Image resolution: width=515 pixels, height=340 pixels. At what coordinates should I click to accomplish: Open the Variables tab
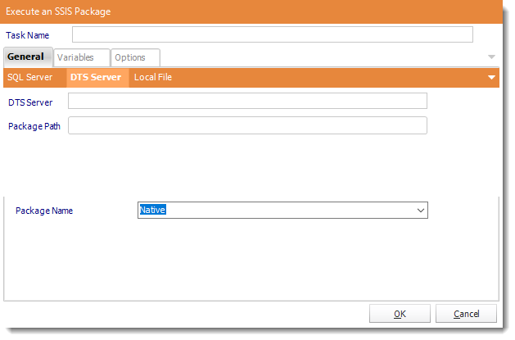click(x=81, y=57)
